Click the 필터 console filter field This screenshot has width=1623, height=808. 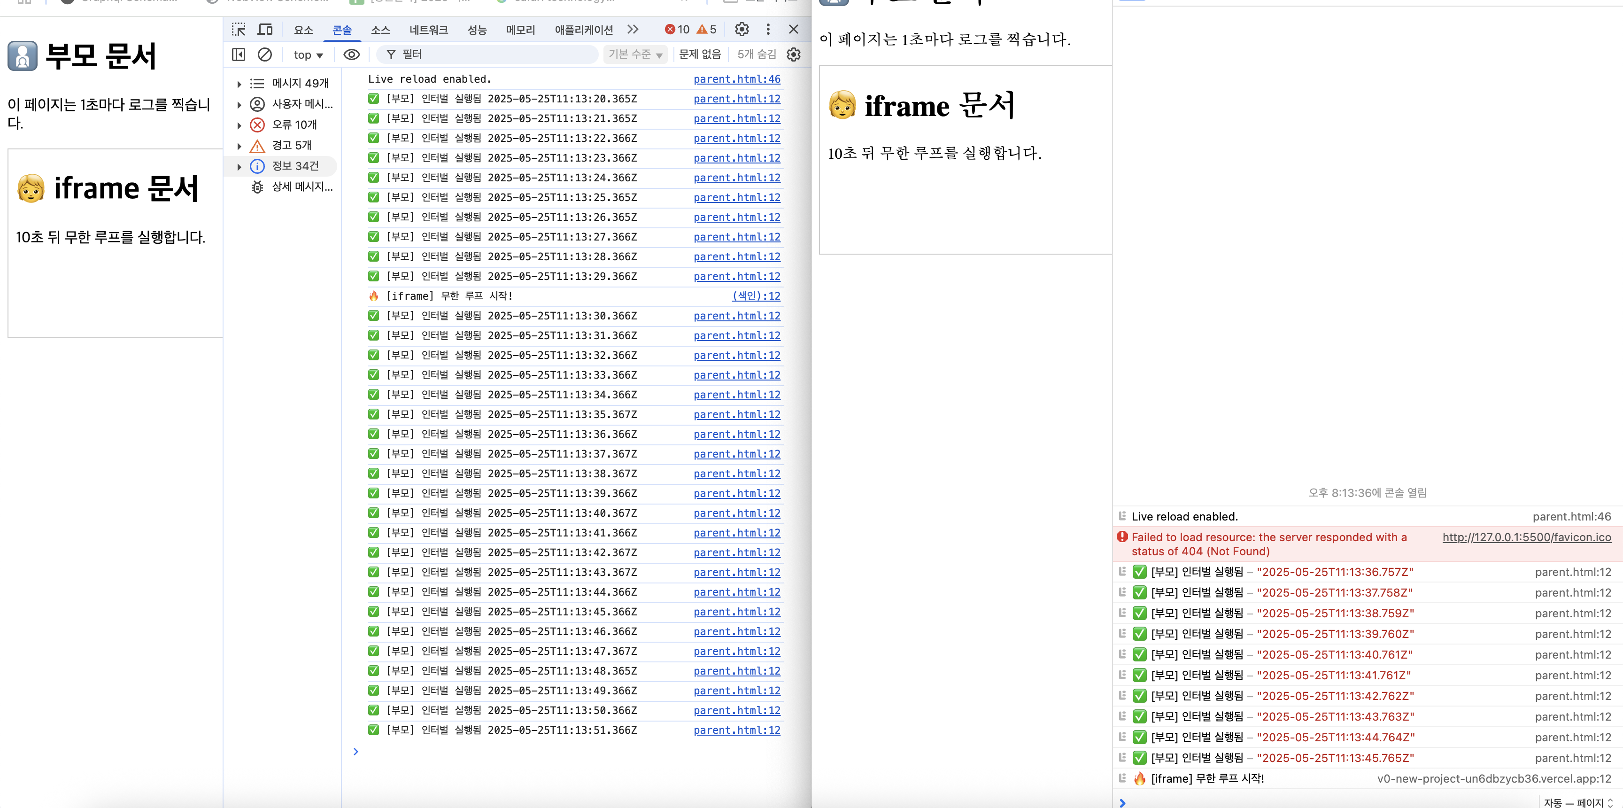(491, 55)
